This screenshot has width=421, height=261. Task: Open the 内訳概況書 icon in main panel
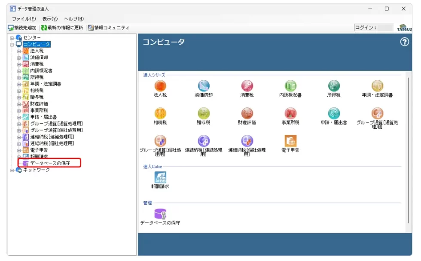click(x=290, y=86)
